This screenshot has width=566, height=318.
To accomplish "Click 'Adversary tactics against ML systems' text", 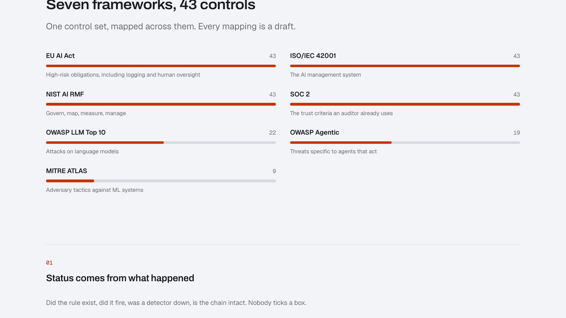I will point(94,190).
